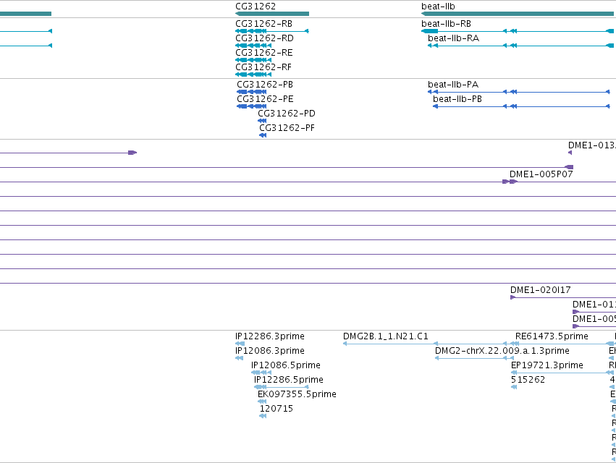This screenshot has width=616, height=463.
Task: Select the glyph under 515262 label
Action: click(x=514, y=387)
